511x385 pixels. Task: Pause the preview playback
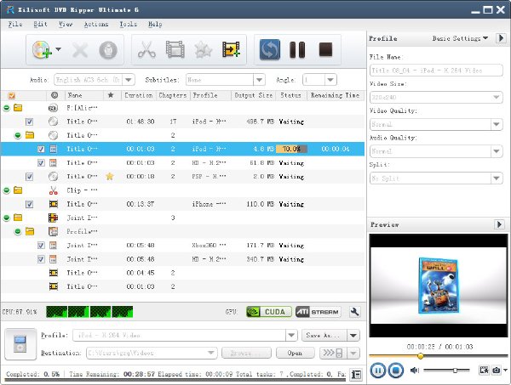pyautogui.click(x=377, y=371)
